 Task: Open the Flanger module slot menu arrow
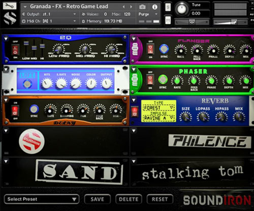tap(134, 39)
